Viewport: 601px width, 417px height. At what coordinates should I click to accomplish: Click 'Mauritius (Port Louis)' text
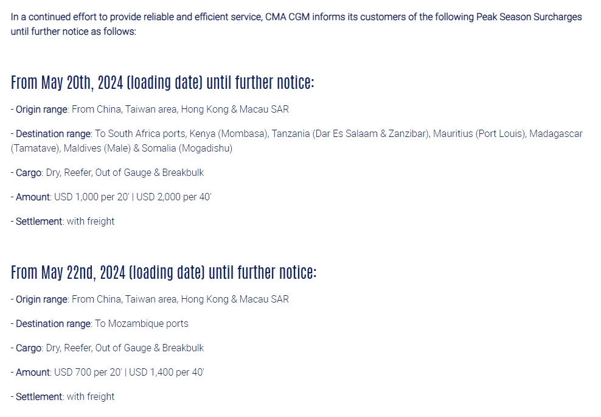point(479,134)
